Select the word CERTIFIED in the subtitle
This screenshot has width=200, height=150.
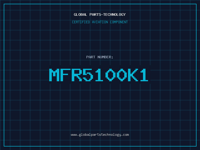point(81,22)
